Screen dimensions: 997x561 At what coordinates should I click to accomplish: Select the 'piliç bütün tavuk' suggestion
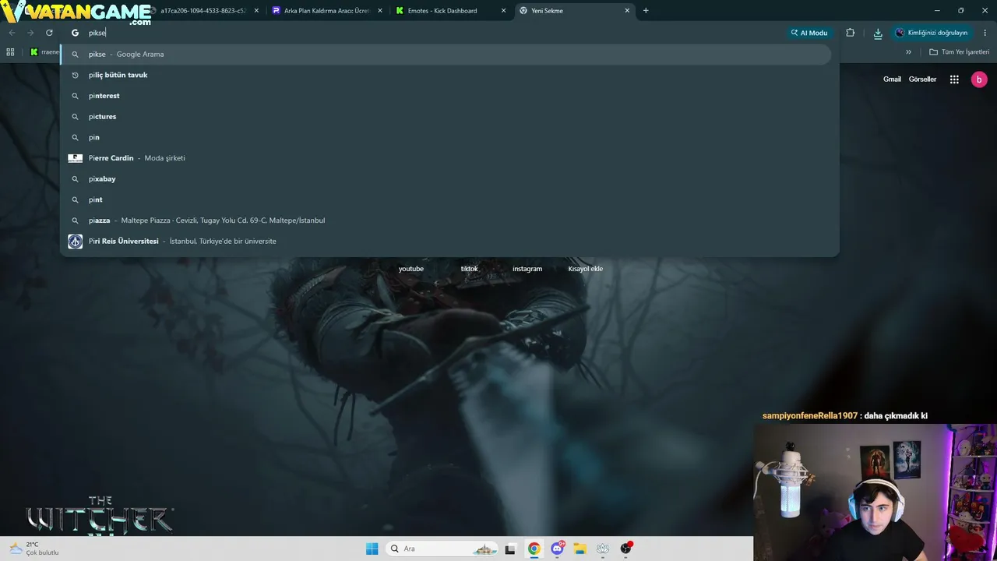click(446, 75)
